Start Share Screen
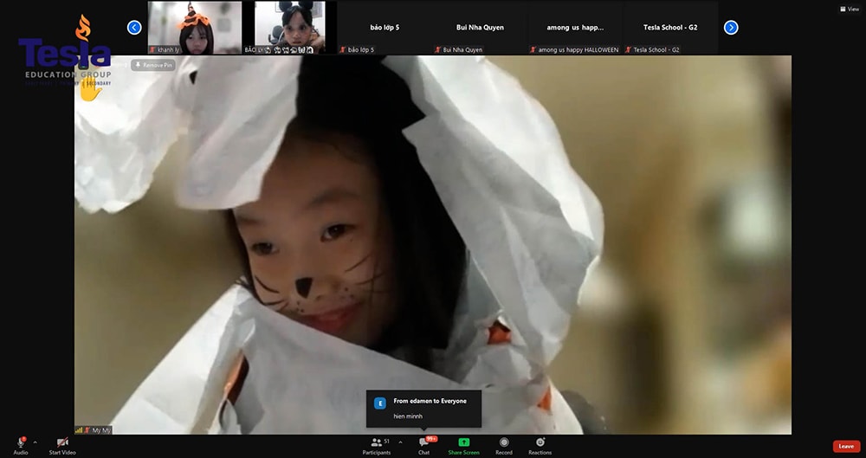 (x=464, y=446)
